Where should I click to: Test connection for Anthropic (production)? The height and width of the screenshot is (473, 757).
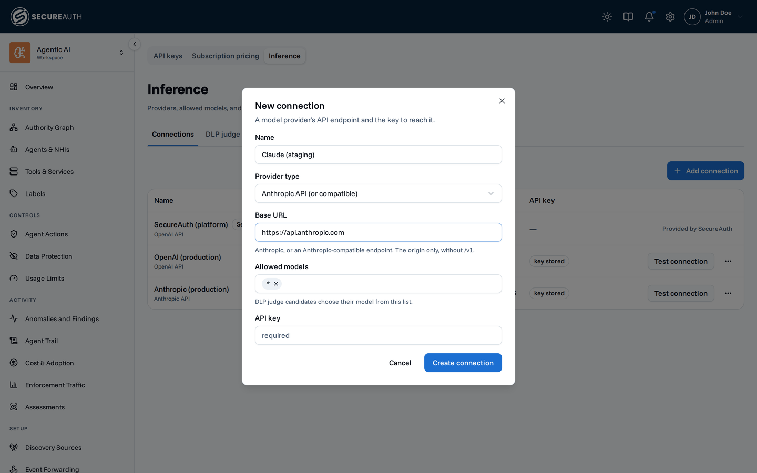[x=681, y=293]
